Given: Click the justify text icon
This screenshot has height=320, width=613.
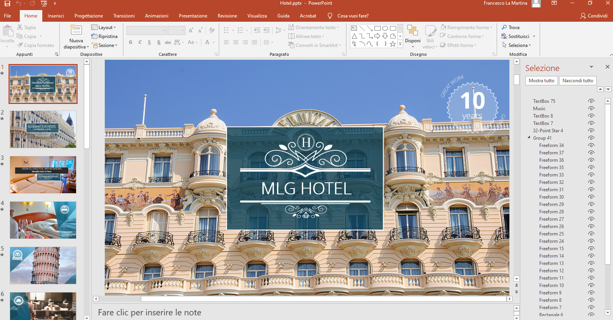Looking at the screenshot, I should [255, 42].
